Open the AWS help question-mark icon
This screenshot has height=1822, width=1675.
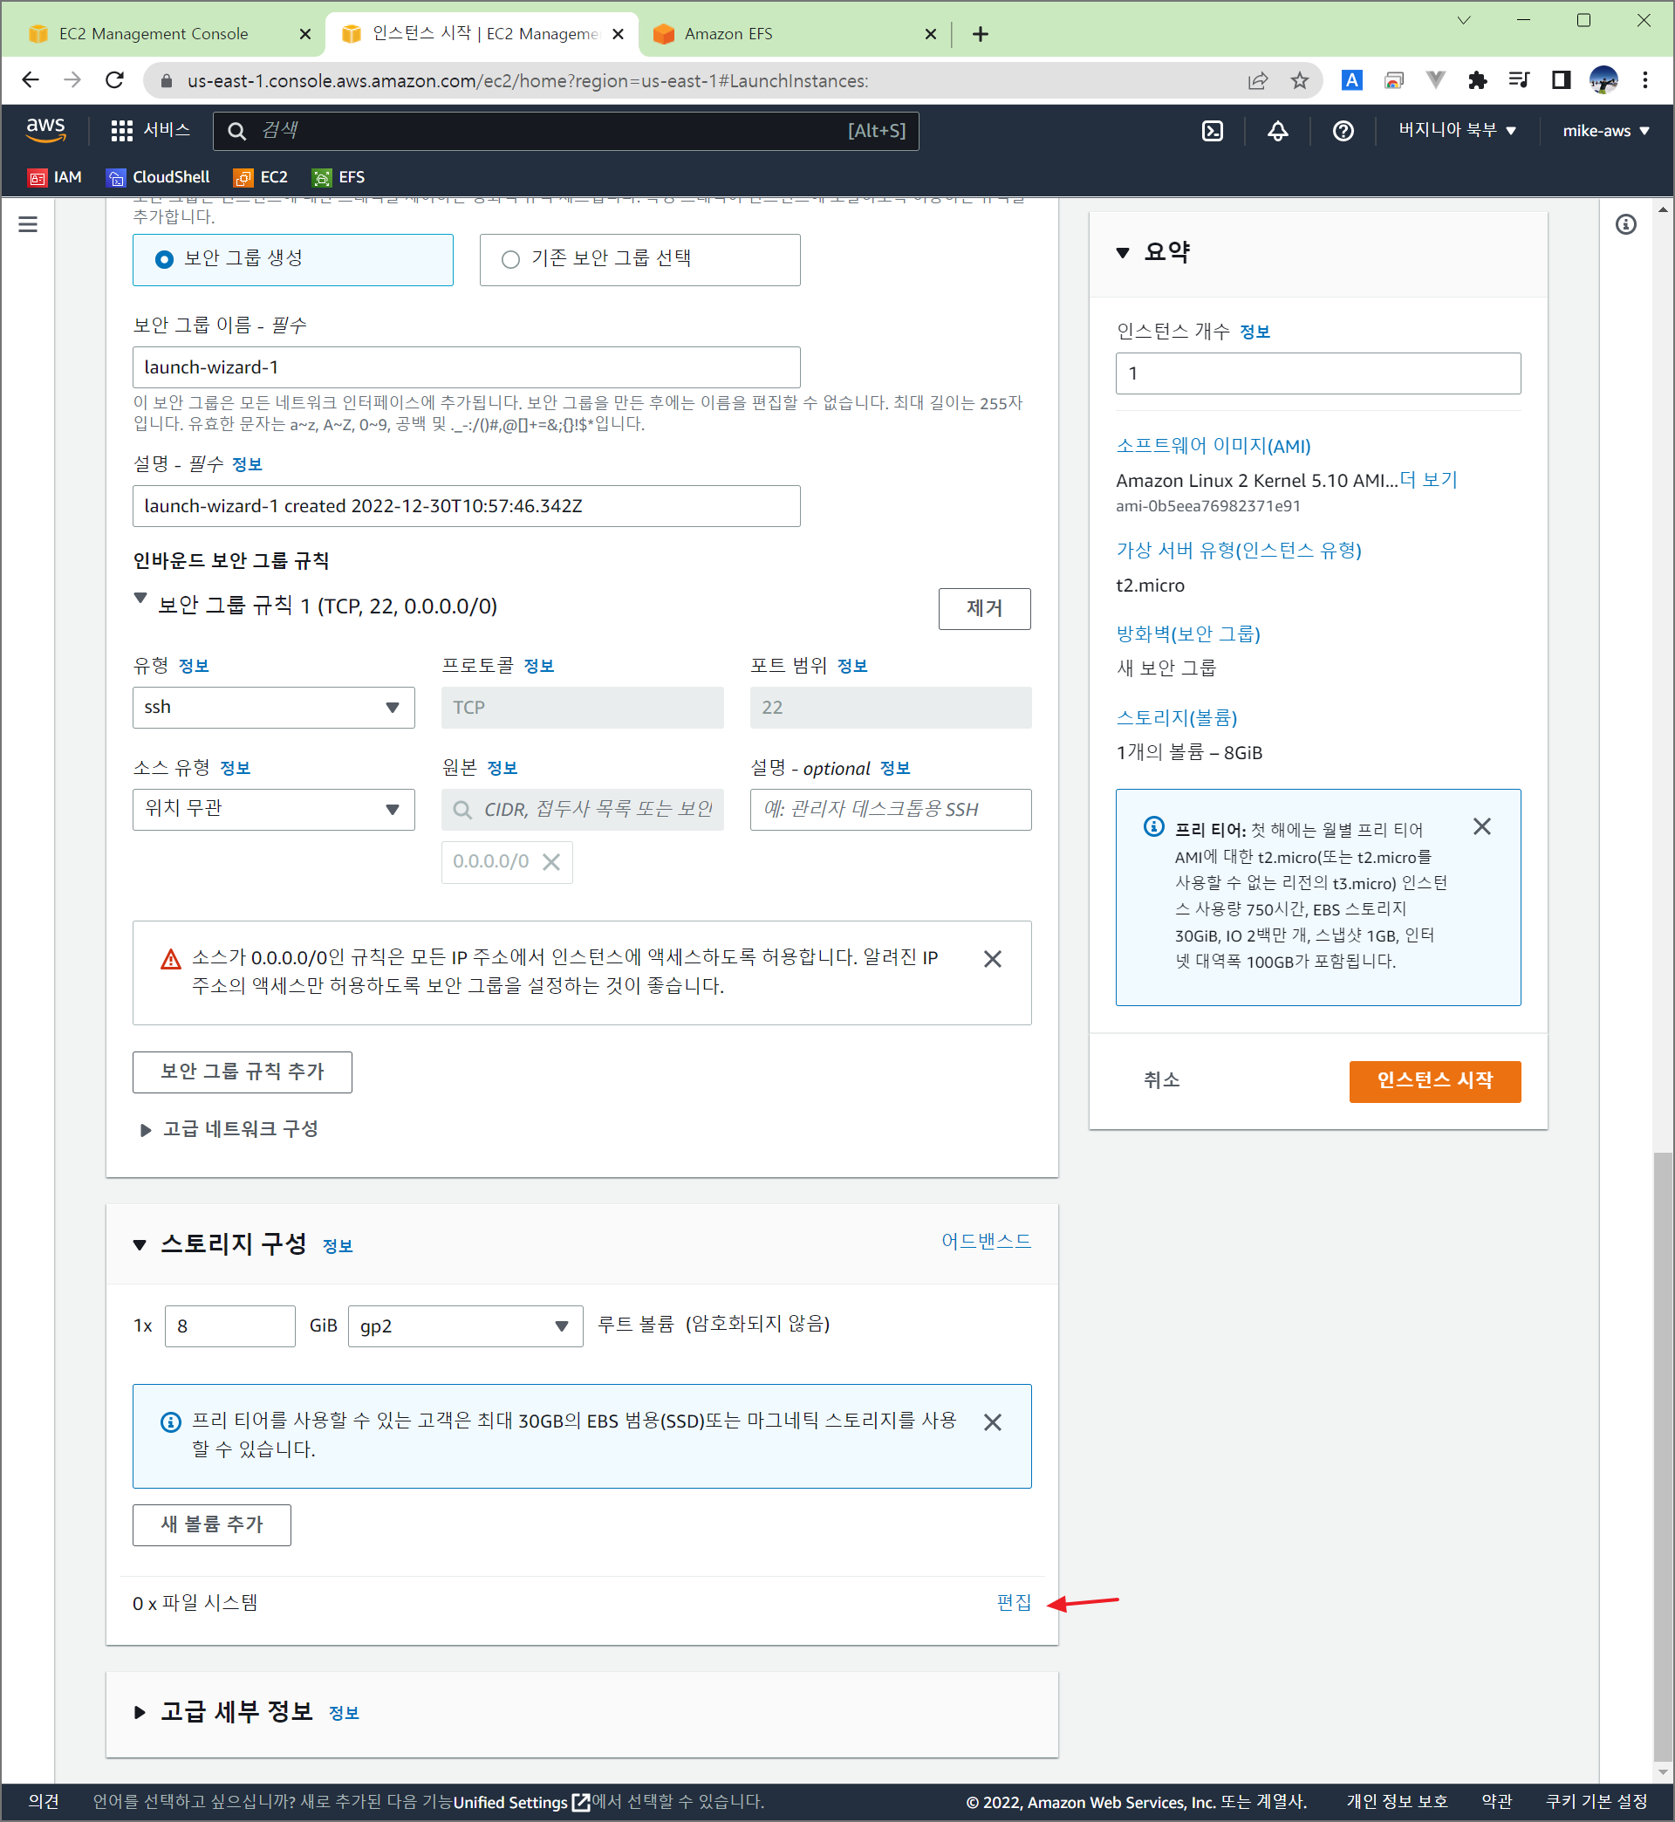tap(1343, 131)
